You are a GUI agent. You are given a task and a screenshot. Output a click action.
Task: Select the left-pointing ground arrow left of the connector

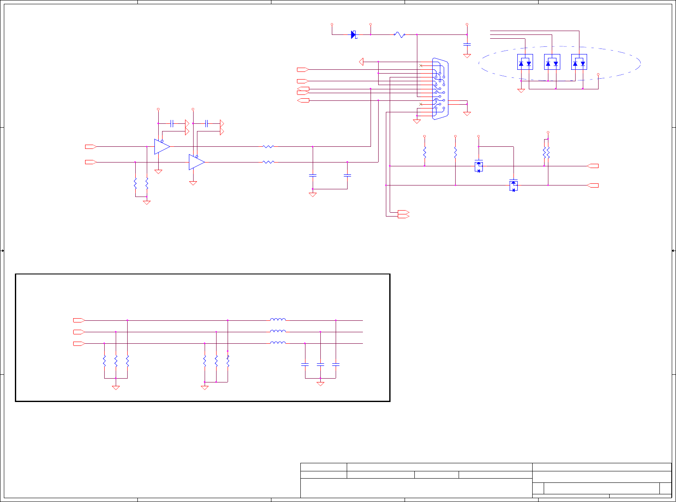click(x=361, y=62)
